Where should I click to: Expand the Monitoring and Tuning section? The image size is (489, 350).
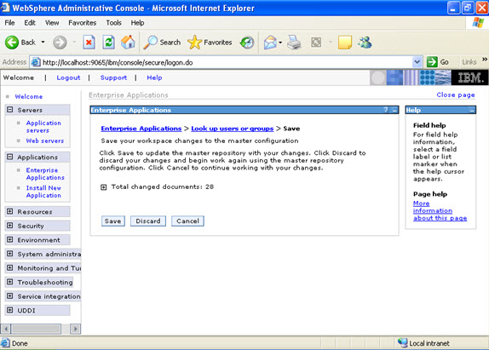[10, 267]
